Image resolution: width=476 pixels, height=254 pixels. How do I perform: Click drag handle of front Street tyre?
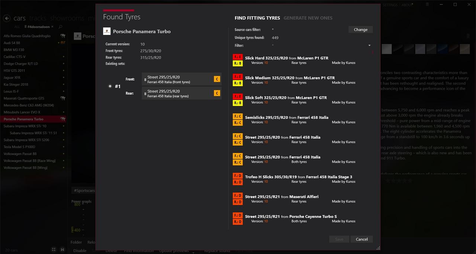pyautogui.click(x=145, y=79)
